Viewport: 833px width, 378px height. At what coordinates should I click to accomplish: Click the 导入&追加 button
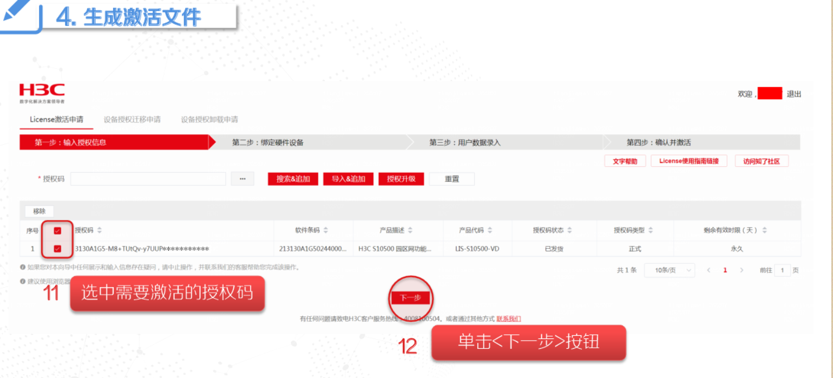click(x=348, y=179)
